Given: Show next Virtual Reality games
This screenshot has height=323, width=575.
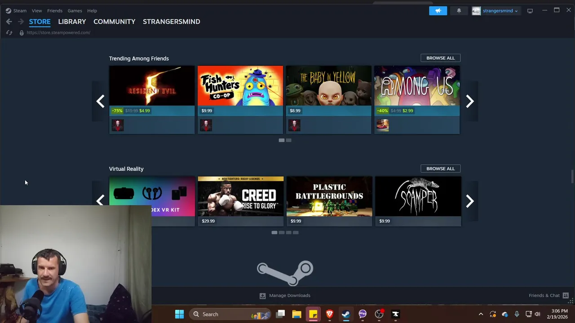Looking at the screenshot, I should pos(469,201).
